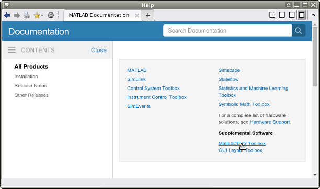Screen dimensions: 320x189
Task: Select top/bottom split tile layout
Action: (292, 15)
